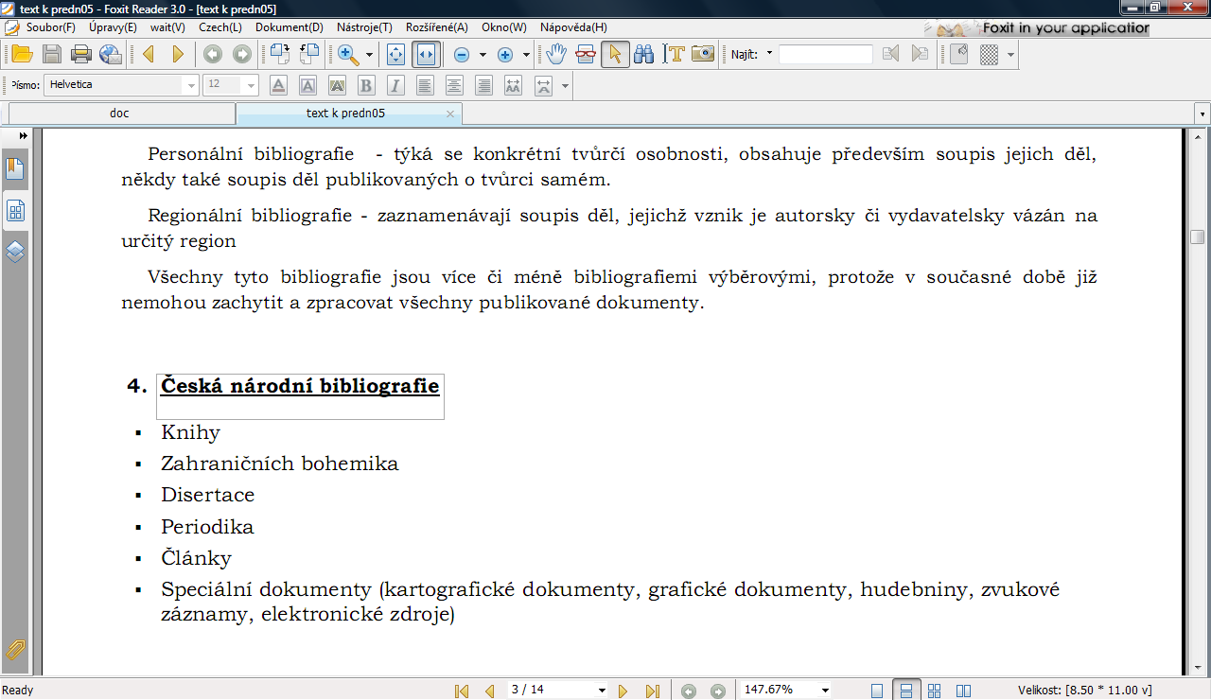Open the Nástroje menu
Screen dimensions: 1211x700
pos(364,27)
